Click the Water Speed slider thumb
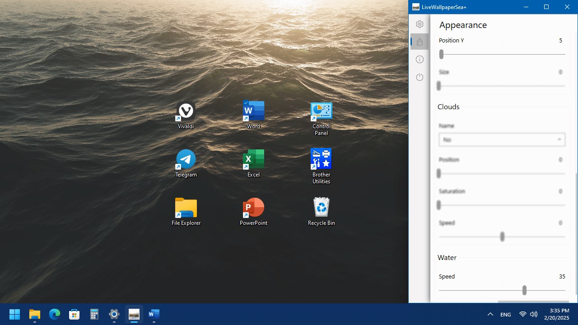578x325 pixels. click(524, 290)
